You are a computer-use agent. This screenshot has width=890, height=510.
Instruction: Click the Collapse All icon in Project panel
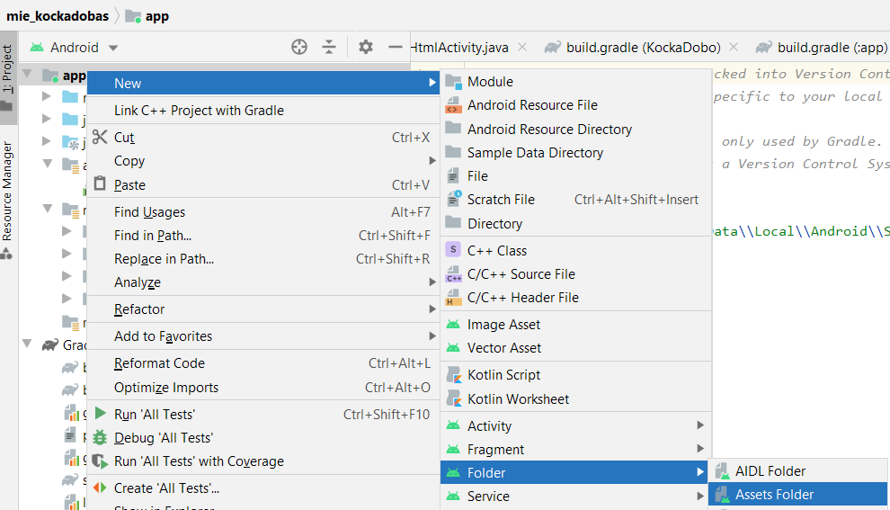click(329, 47)
